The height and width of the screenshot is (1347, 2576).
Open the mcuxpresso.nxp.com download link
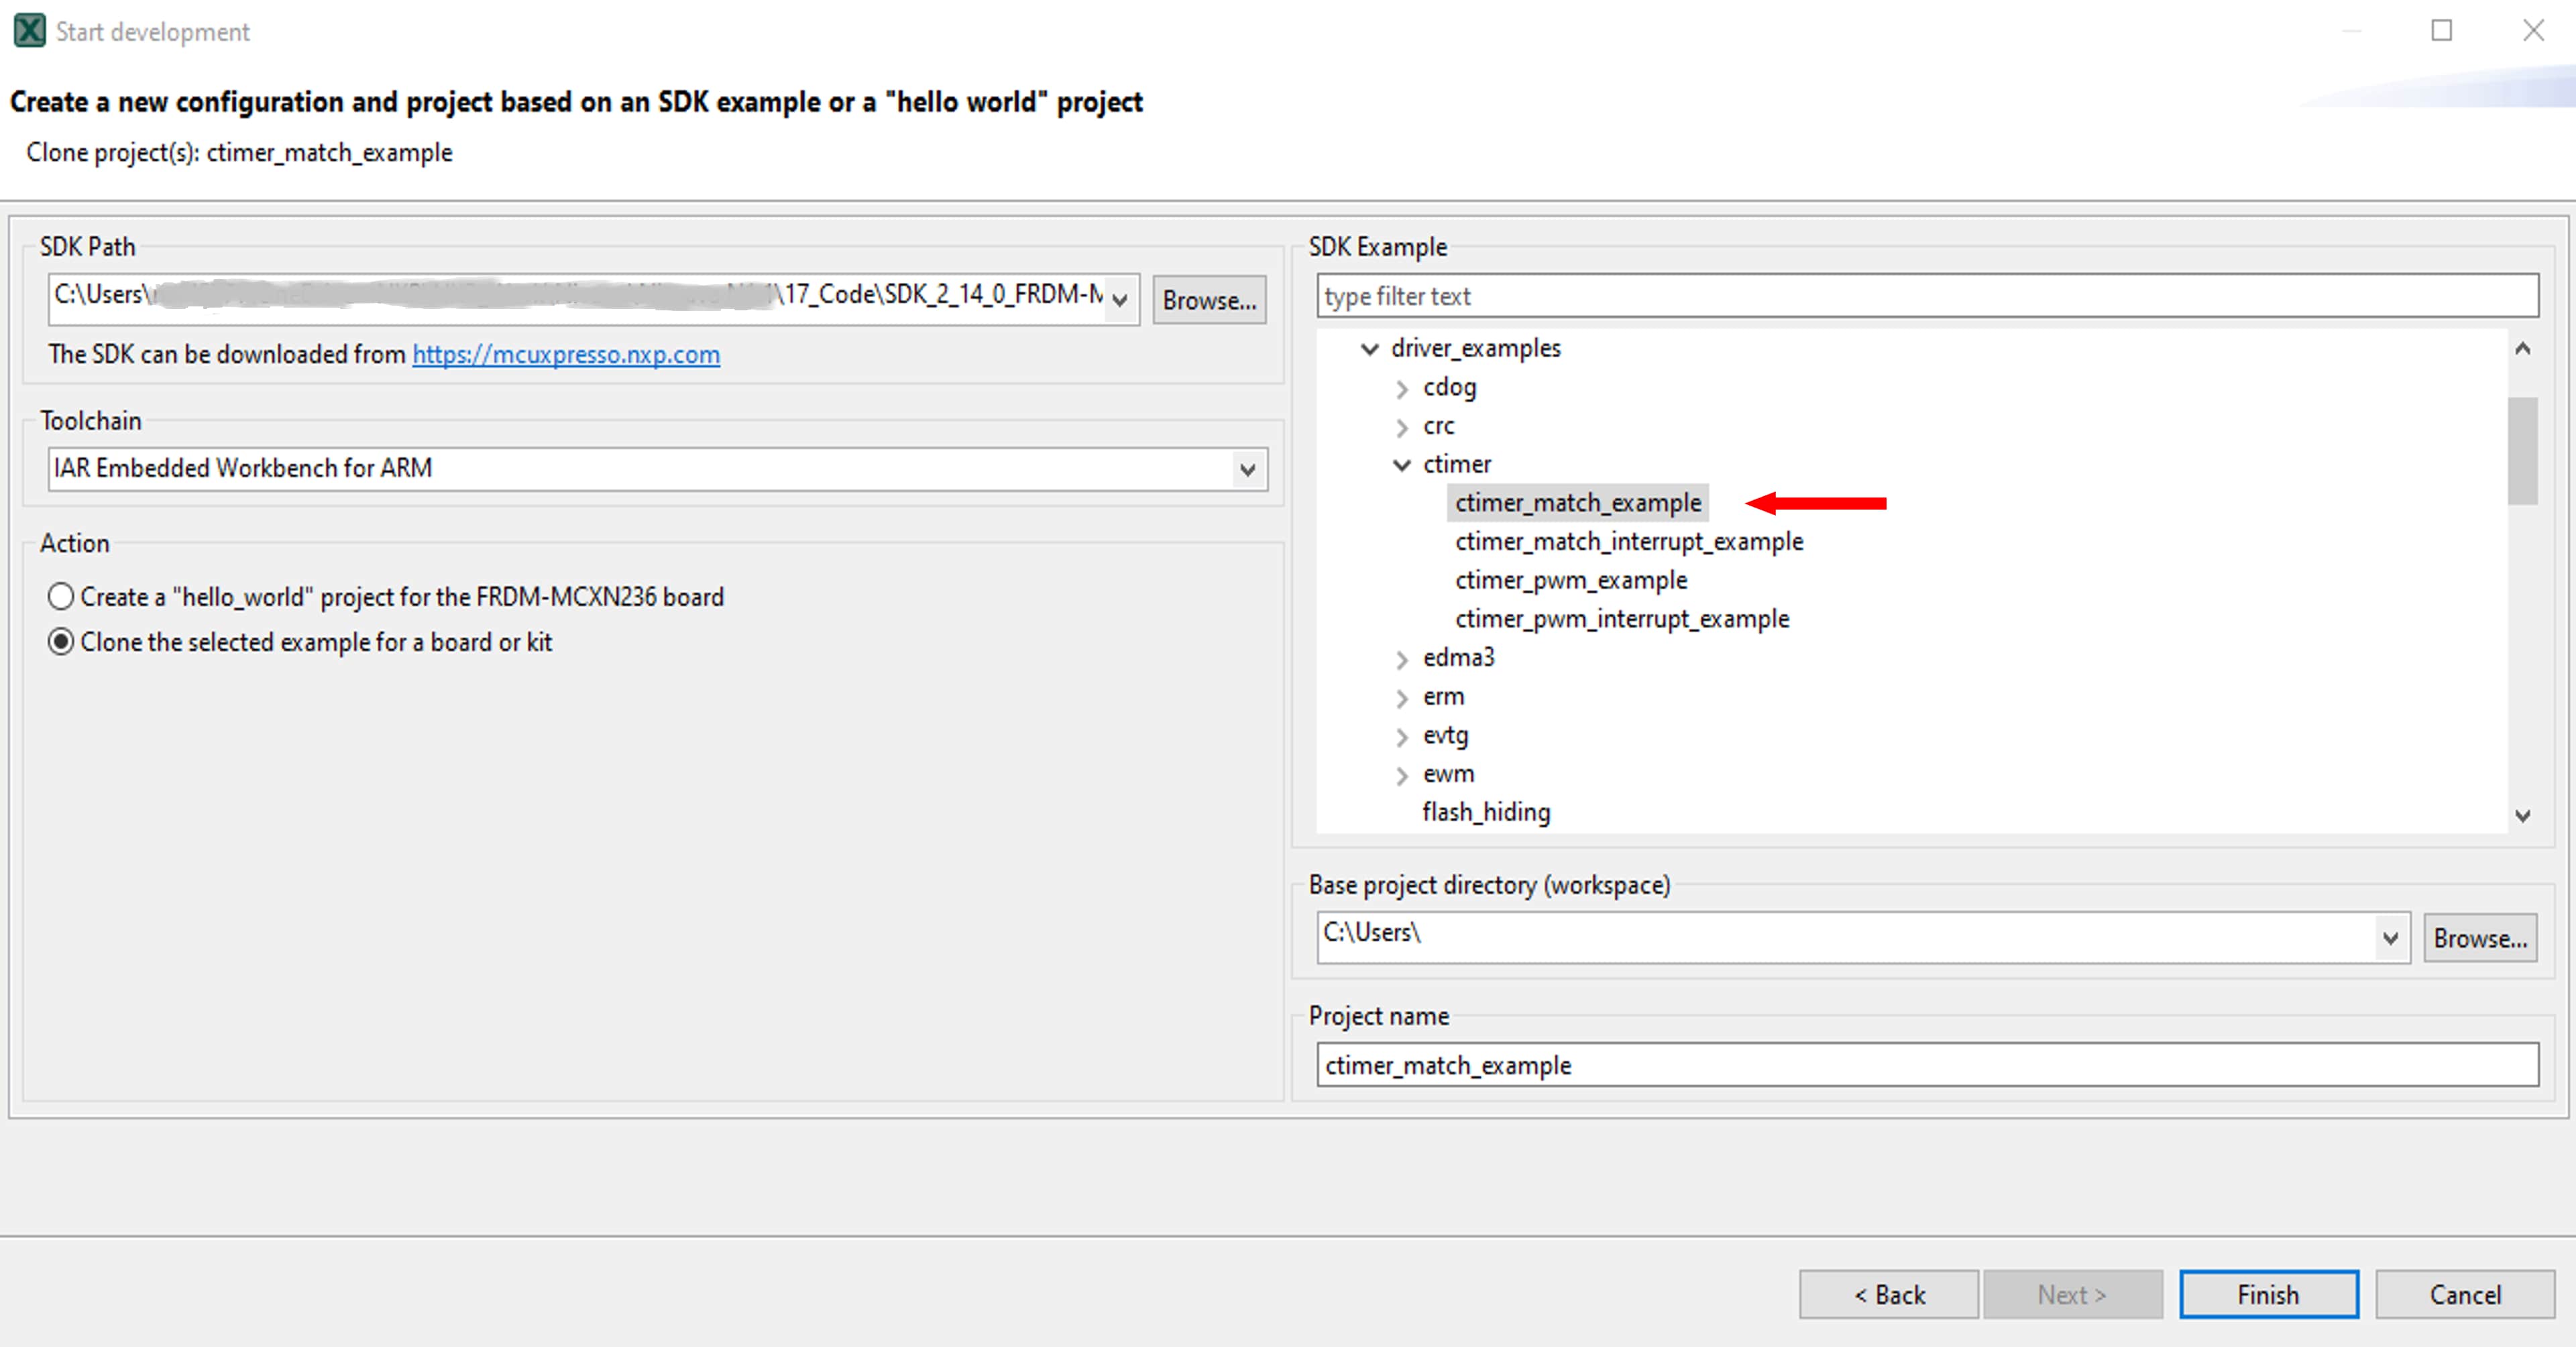tap(566, 355)
